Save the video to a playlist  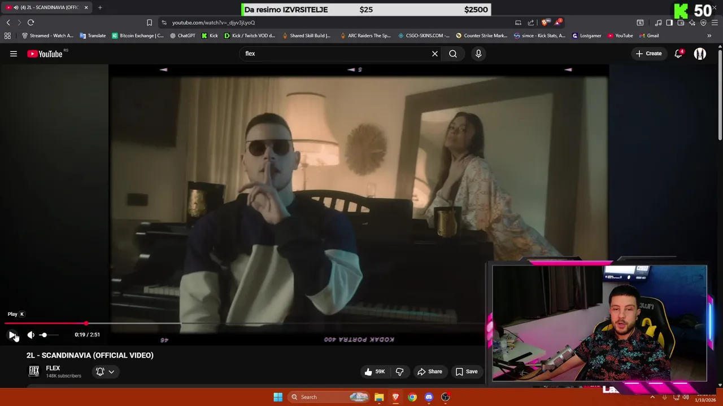tap(467, 372)
